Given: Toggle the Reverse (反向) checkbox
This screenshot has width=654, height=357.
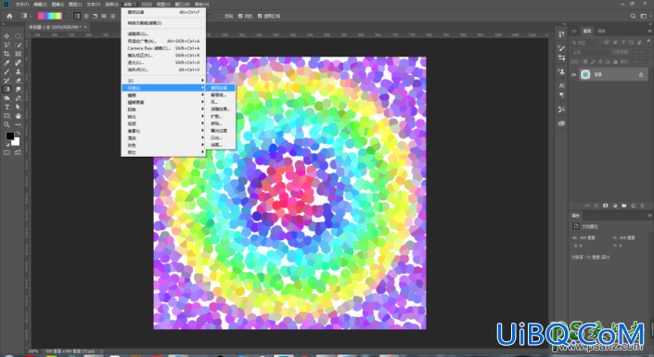Looking at the screenshot, I should pyautogui.click(x=221, y=17).
